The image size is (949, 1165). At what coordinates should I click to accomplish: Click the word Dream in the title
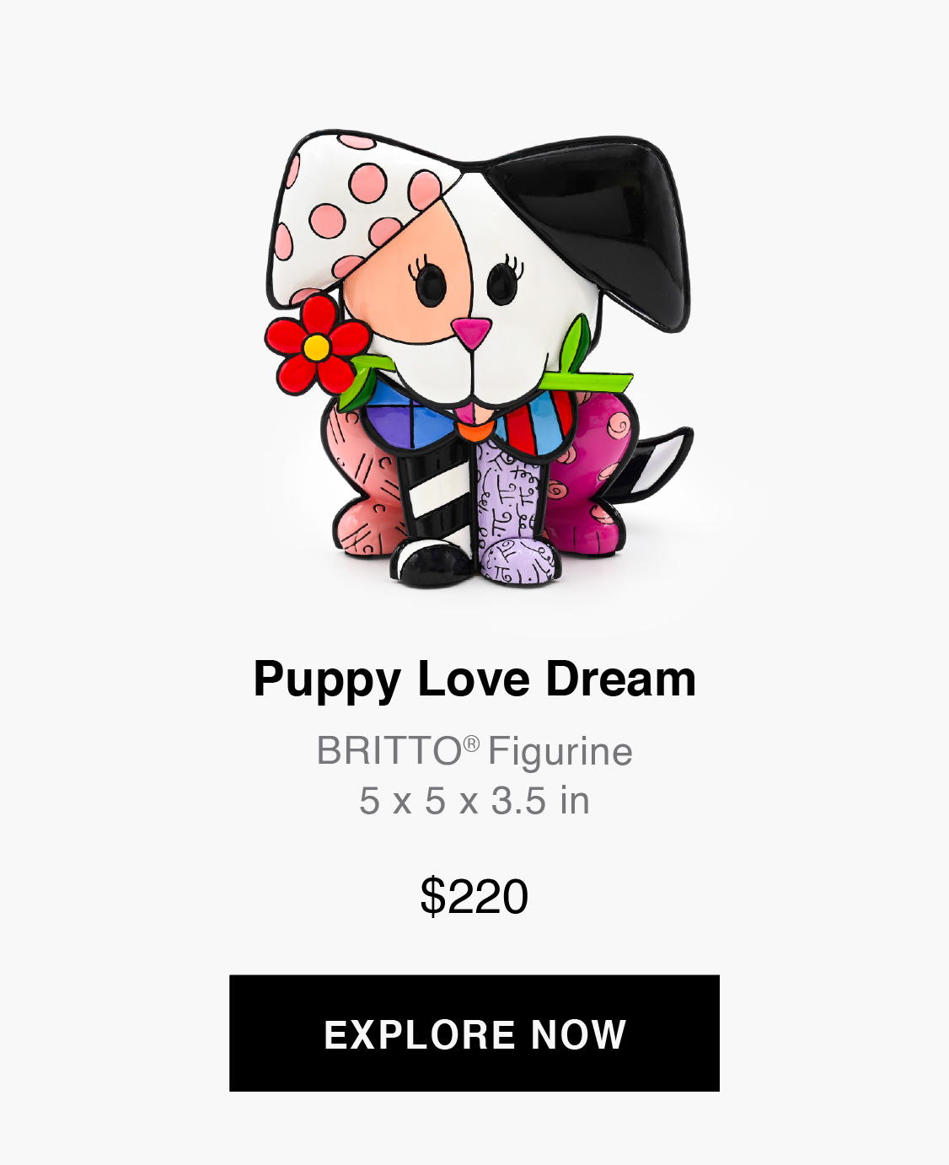(x=621, y=679)
